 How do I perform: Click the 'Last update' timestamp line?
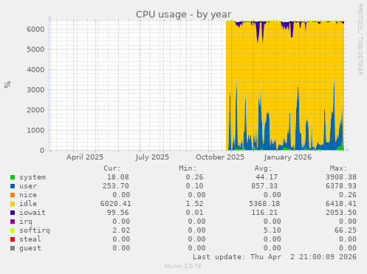coord(275,257)
